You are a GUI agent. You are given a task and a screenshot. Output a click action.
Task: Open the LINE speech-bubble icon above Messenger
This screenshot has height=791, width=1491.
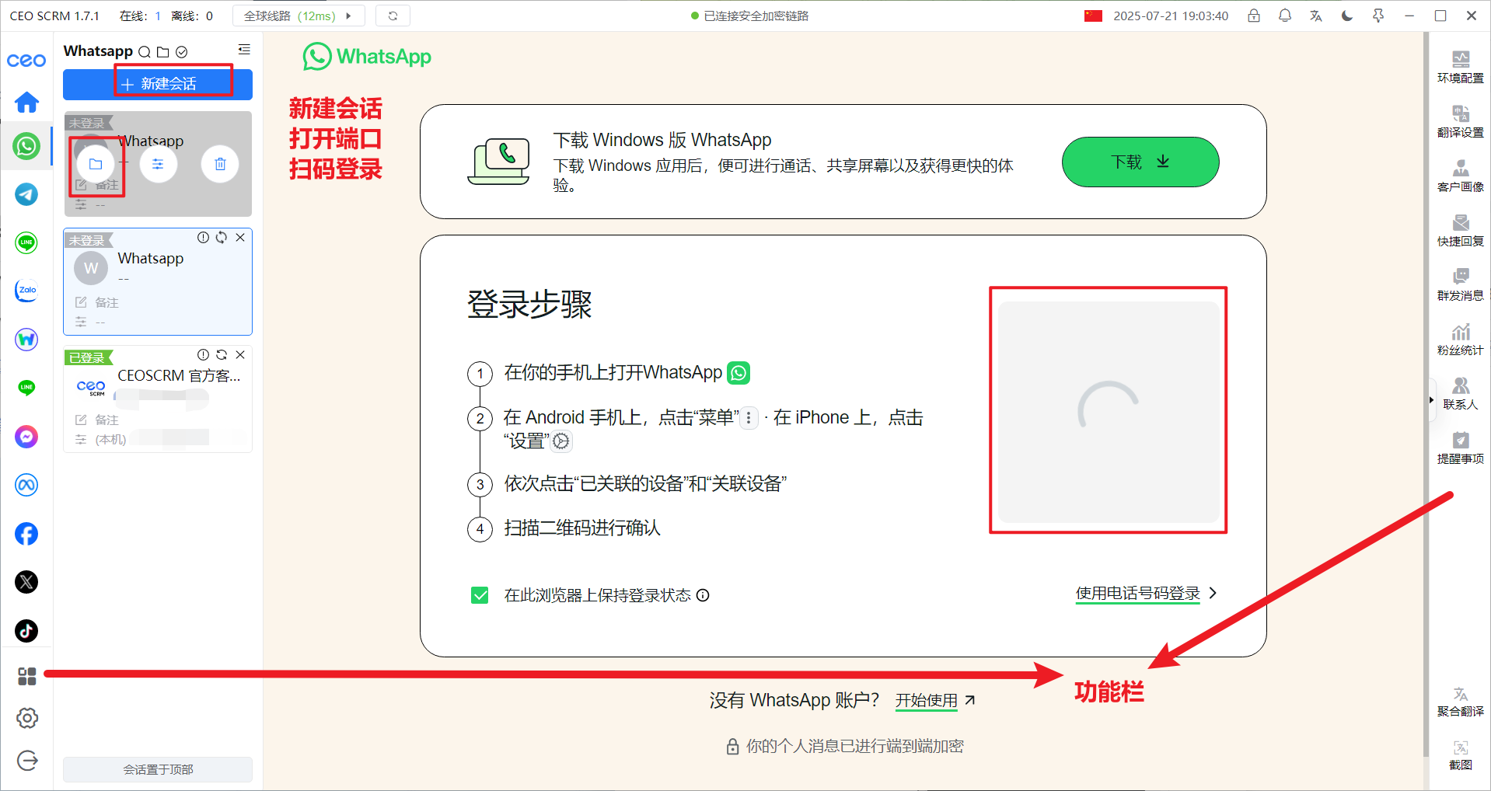coord(26,388)
